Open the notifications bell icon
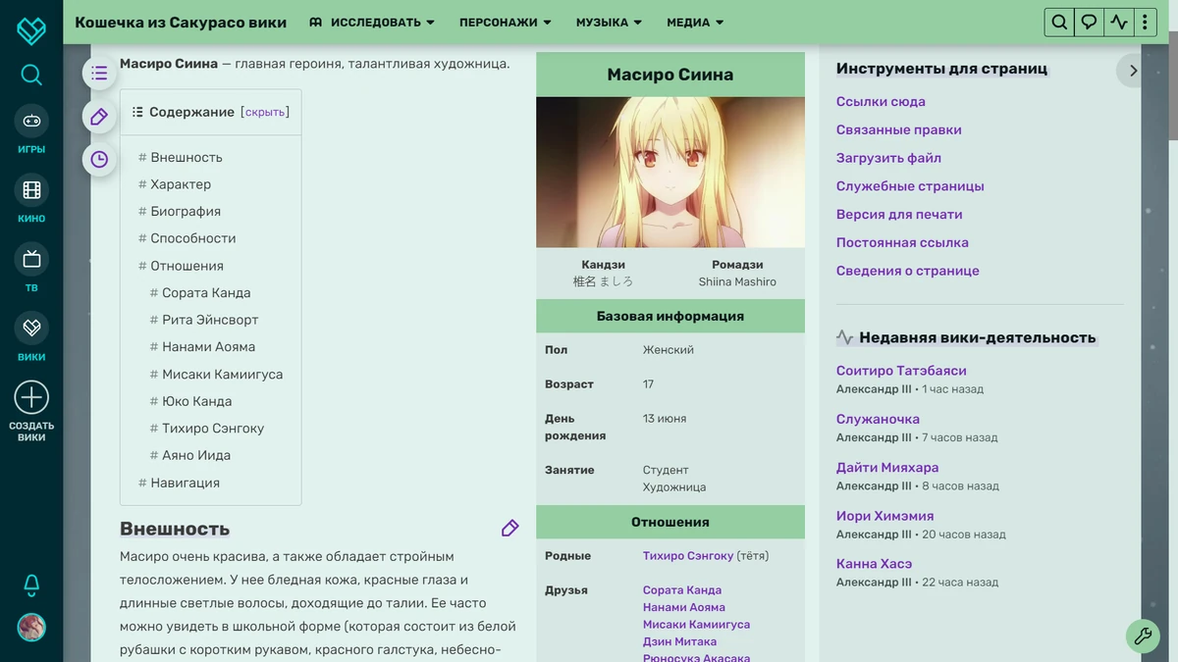1178x662 pixels. (x=31, y=584)
